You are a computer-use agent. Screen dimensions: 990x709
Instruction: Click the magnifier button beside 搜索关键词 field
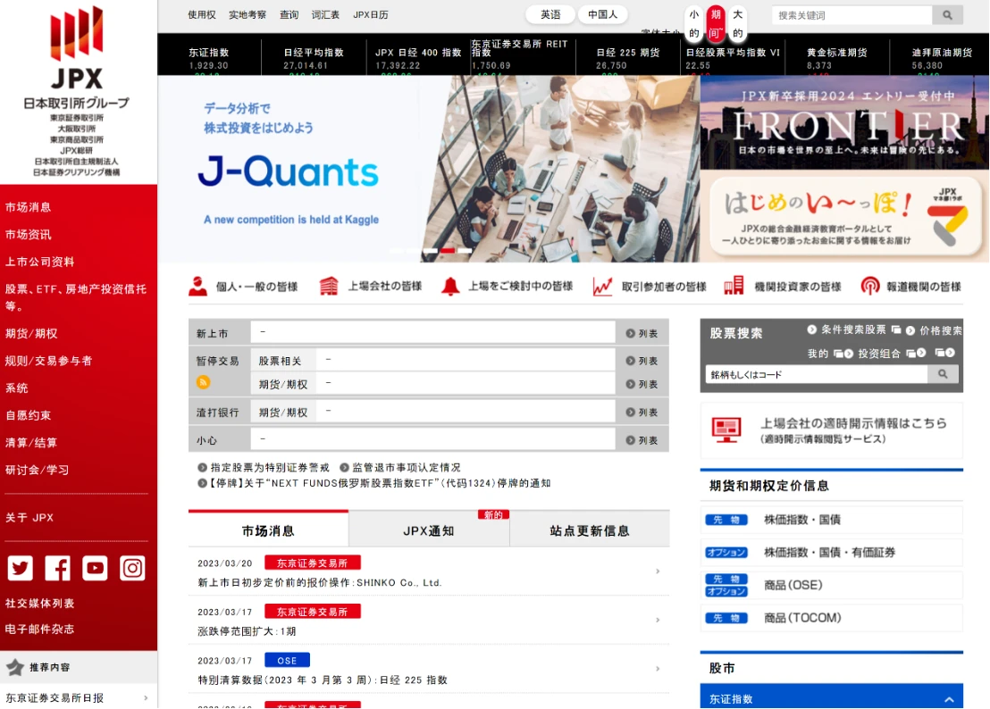(x=947, y=15)
